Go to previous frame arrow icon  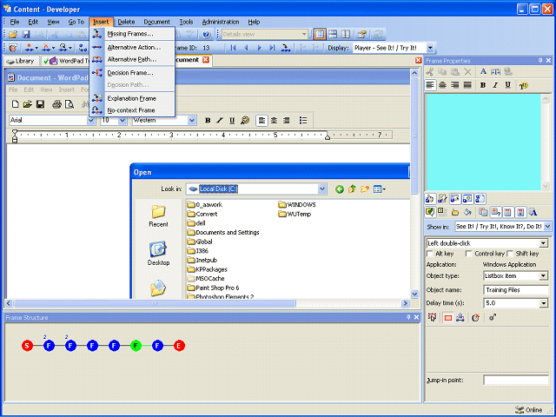click(246, 48)
